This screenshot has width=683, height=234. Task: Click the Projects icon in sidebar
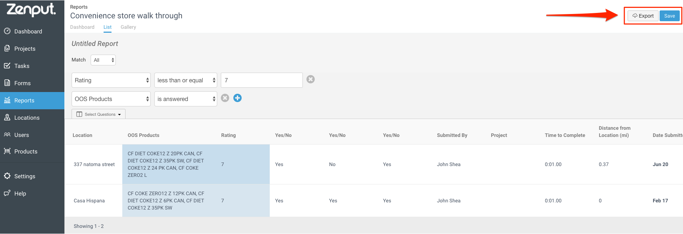[7, 48]
